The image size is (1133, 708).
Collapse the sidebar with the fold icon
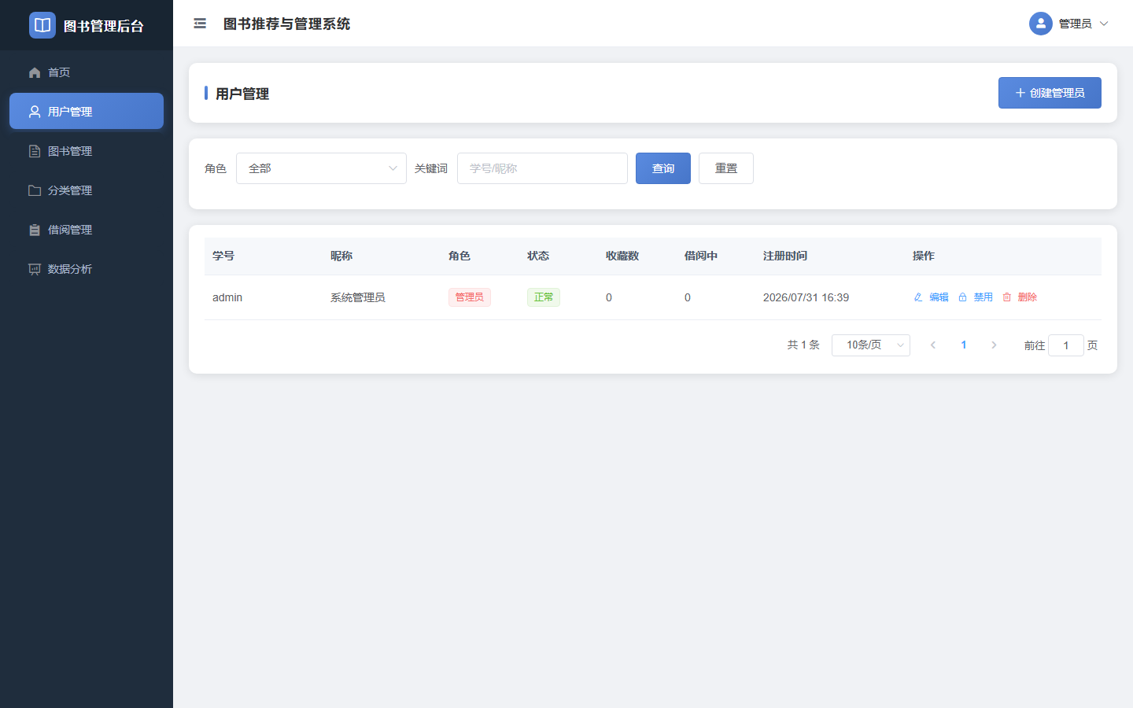click(200, 24)
